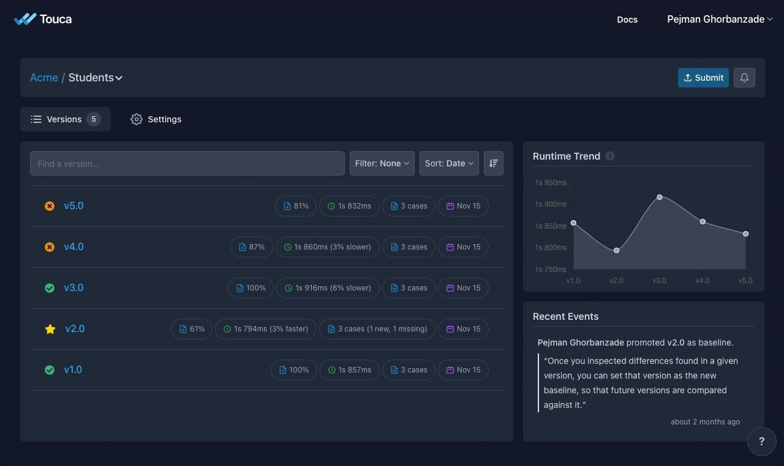Open version v2.0
This screenshot has width=784, height=466.
coord(75,329)
